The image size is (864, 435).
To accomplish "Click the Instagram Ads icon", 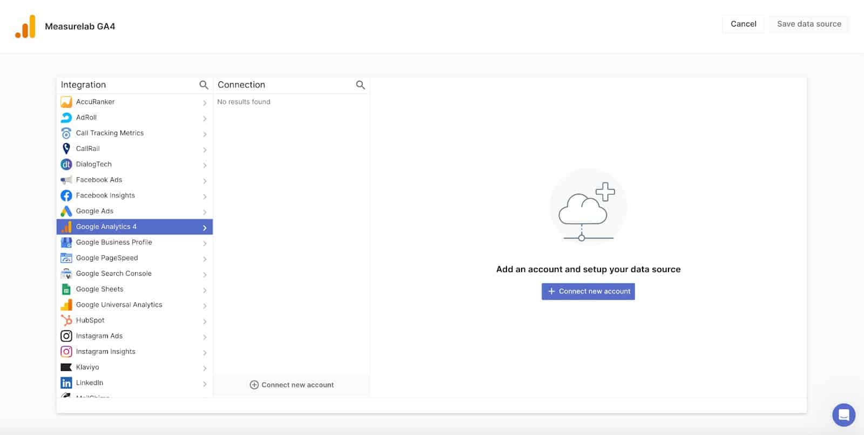I will [x=66, y=336].
